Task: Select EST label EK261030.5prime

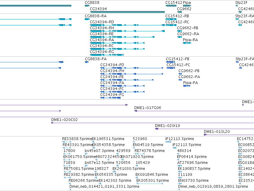Action: [129, 169]
